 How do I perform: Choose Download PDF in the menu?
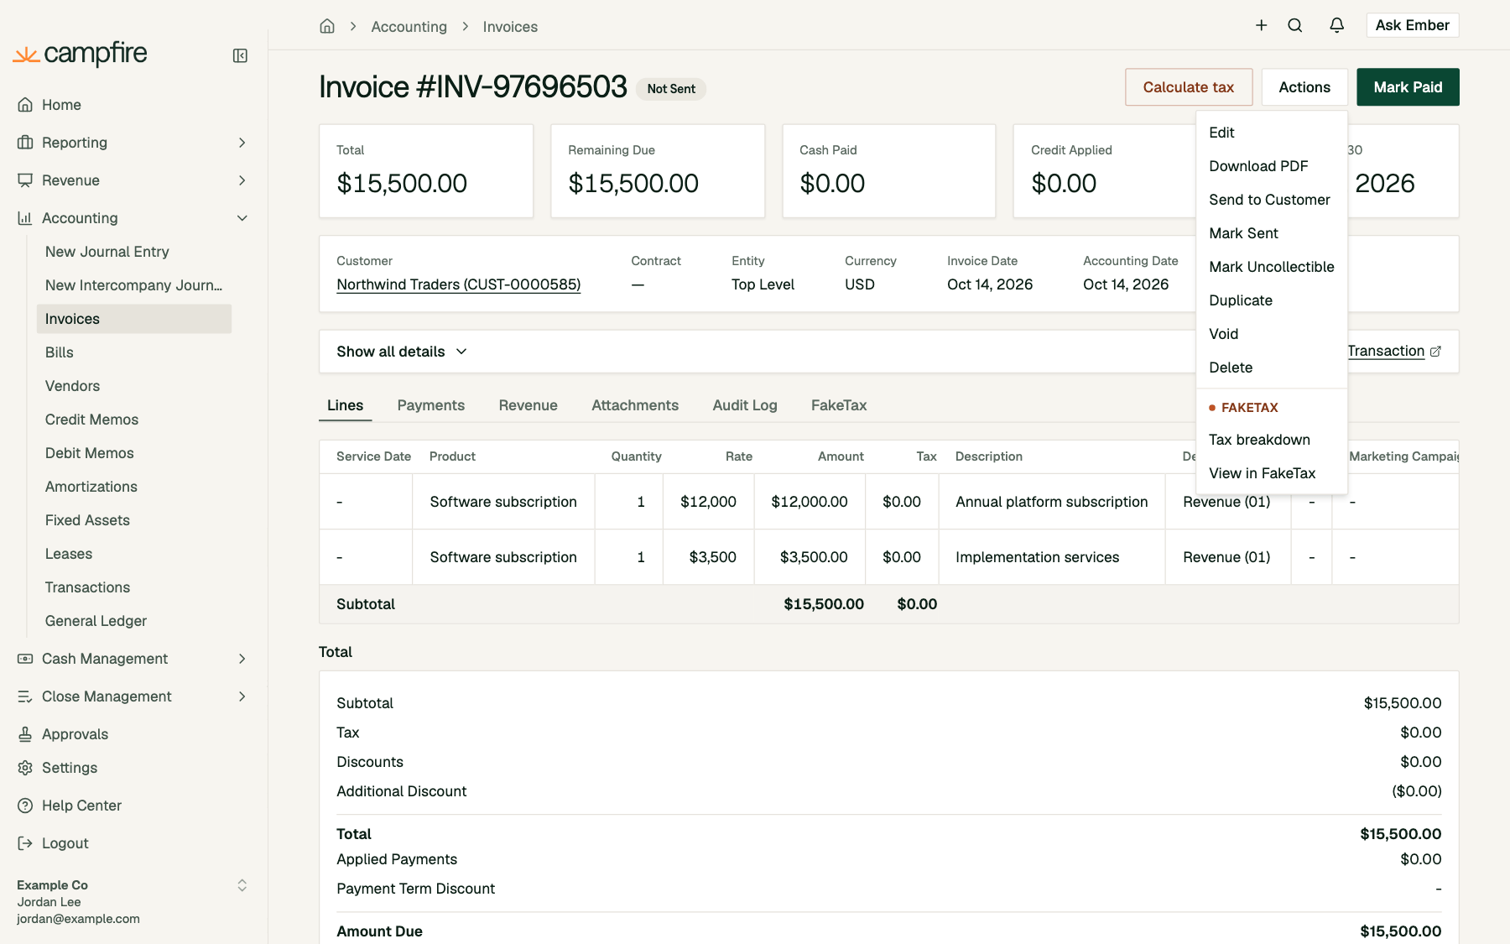[1271, 166]
